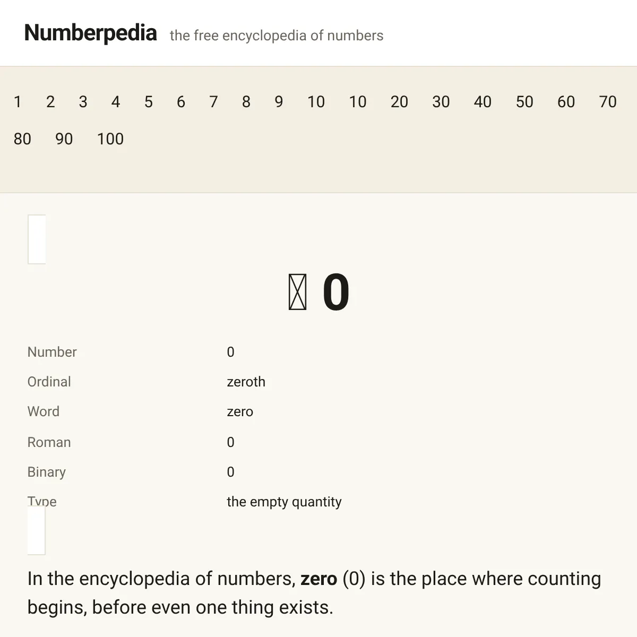The image size is (637, 637).
Task: Click the missing-glyph icon beside heading 0
Action: (297, 292)
